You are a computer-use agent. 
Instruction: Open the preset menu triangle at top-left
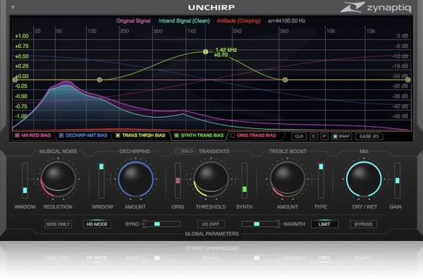tap(13, 8)
